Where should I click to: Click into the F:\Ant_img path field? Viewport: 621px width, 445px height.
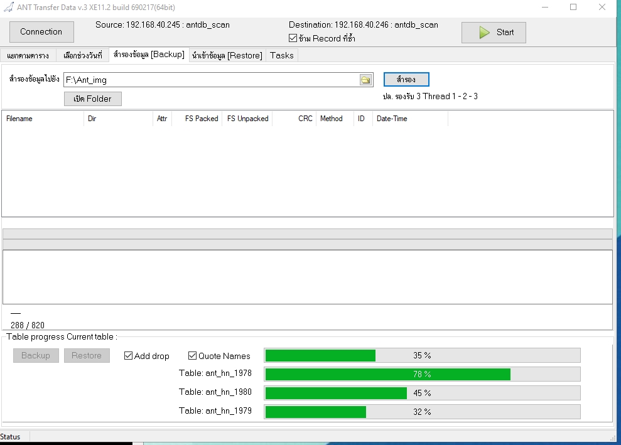click(x=210, y=80)
